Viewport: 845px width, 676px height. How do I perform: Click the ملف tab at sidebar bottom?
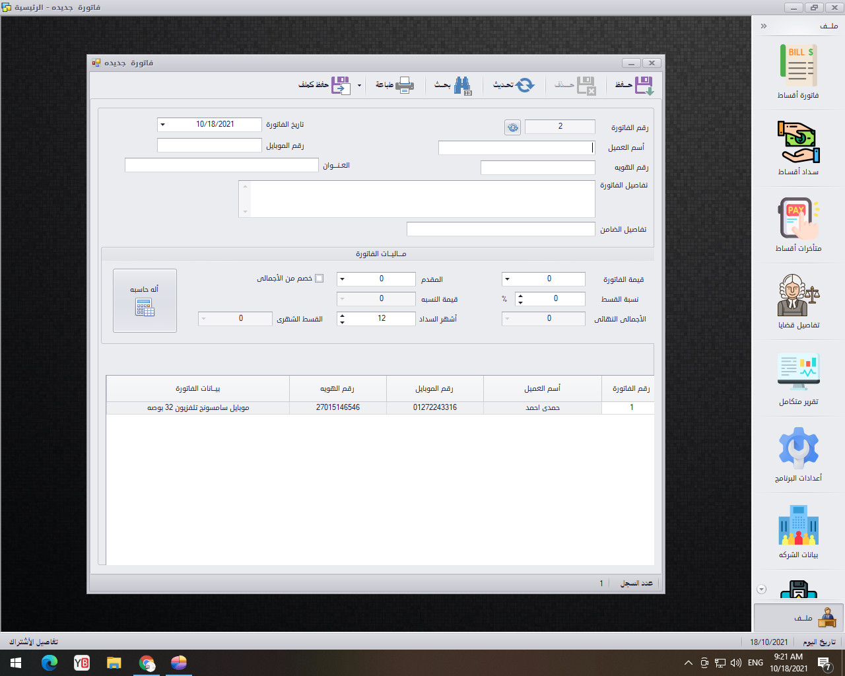pyautogui.click(x=799, y=618)
